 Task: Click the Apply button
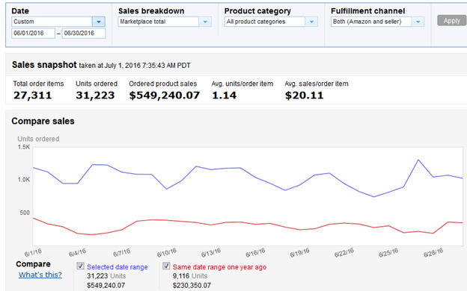coord(452,20)
